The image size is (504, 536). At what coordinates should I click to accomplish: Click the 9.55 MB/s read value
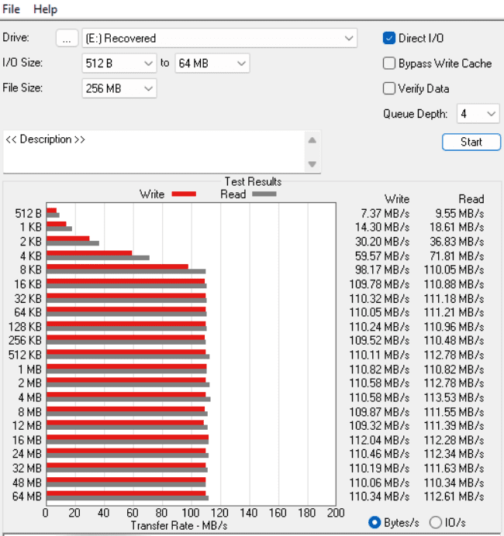[460, 214]
